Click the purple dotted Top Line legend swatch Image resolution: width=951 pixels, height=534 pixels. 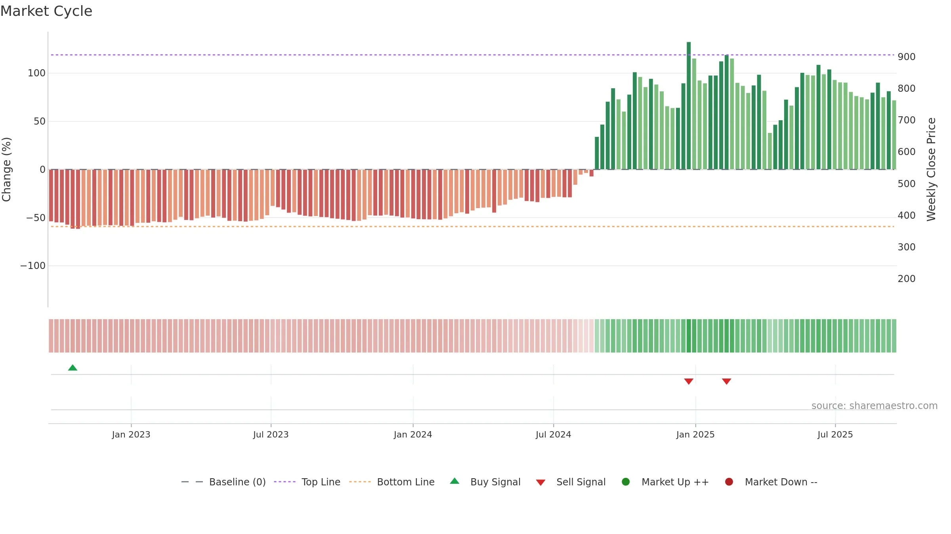(285, 482)
